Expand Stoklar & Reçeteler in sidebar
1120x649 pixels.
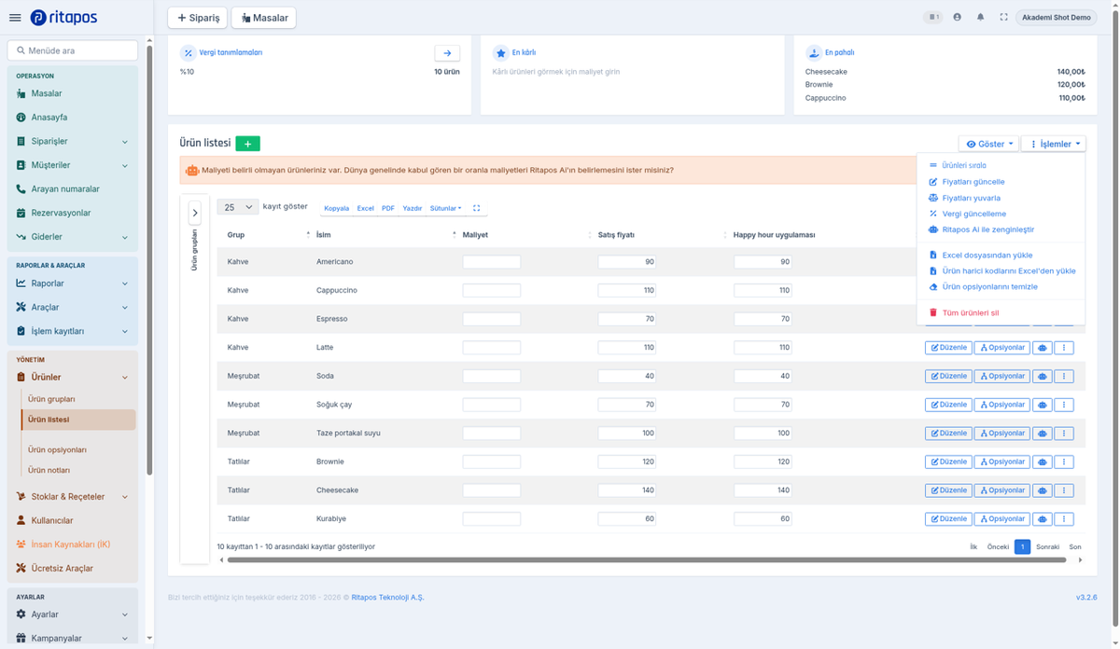(x=73, y=497)
